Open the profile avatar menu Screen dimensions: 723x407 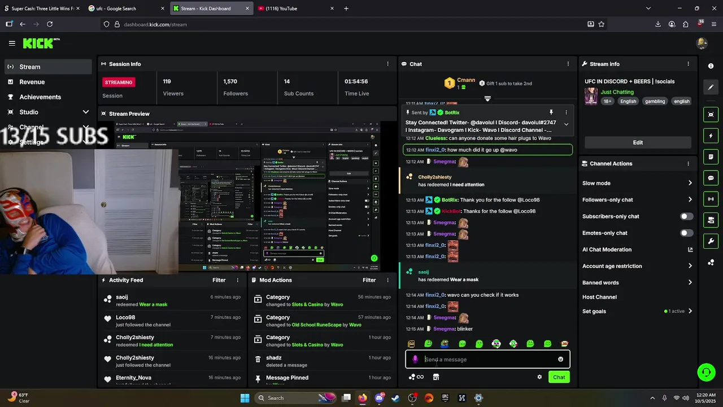click(x=702, y=43)
